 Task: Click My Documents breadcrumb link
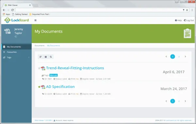tap(53, 46)
